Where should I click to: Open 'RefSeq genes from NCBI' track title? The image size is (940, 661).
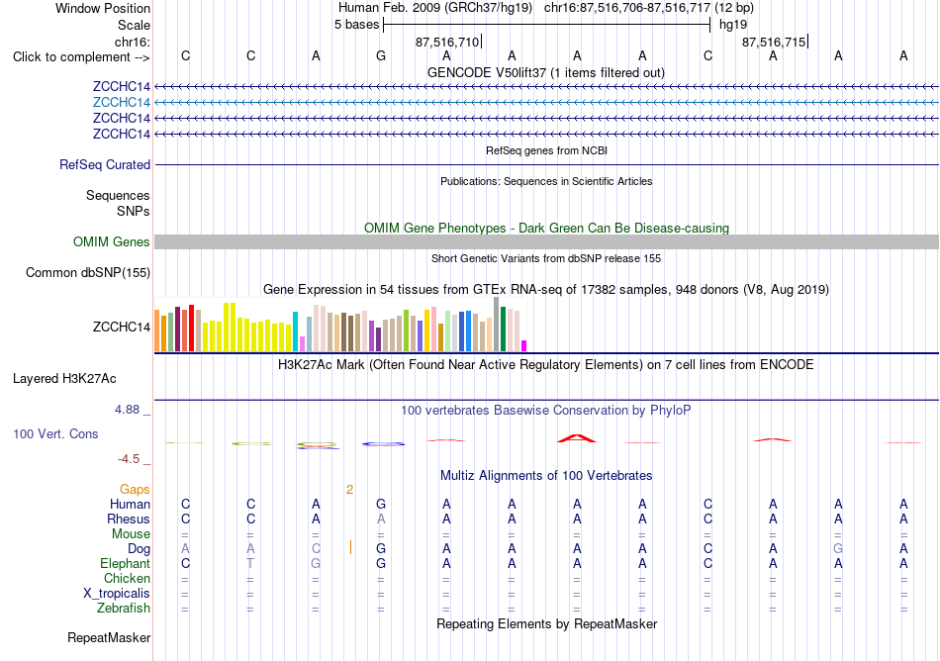point(546,150)
